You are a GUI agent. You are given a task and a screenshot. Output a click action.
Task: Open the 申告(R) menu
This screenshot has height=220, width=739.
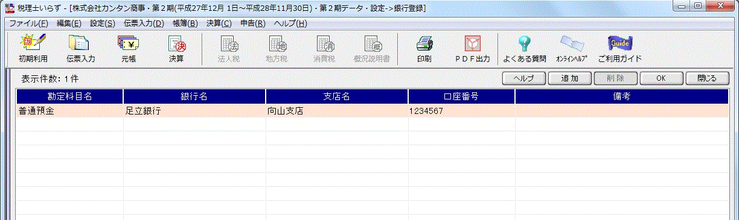tap(252, 24)
